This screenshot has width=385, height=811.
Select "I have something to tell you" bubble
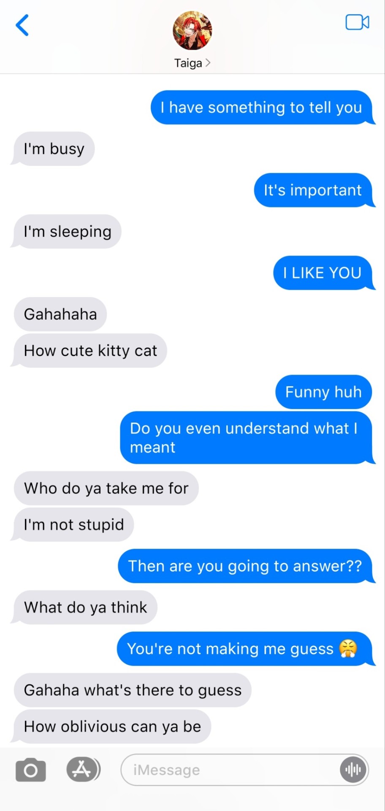tap(262, 107)
